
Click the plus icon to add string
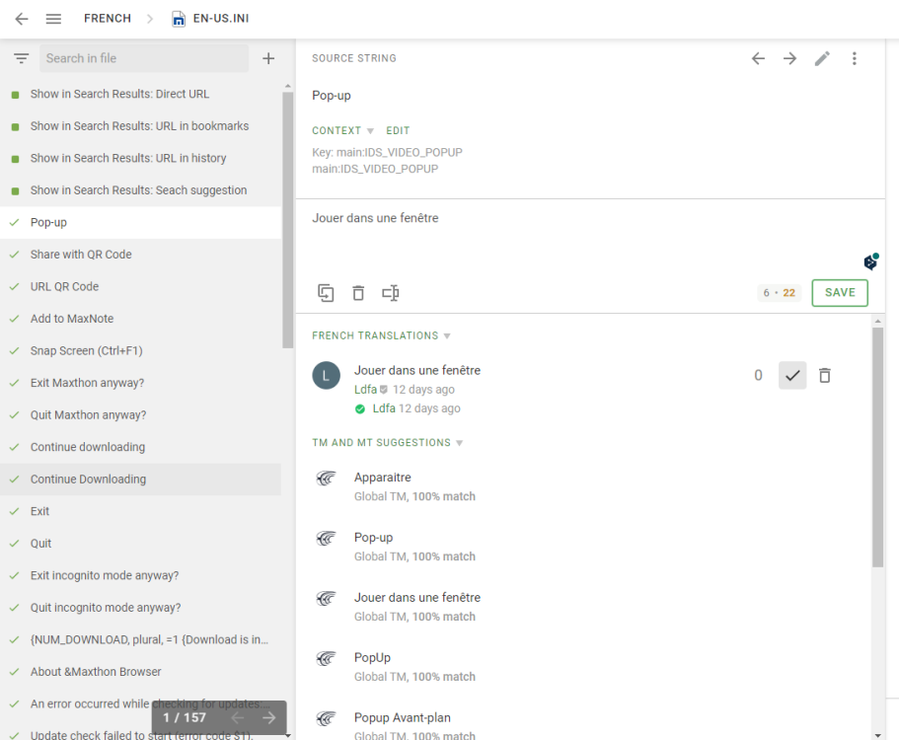coord(268,58)
